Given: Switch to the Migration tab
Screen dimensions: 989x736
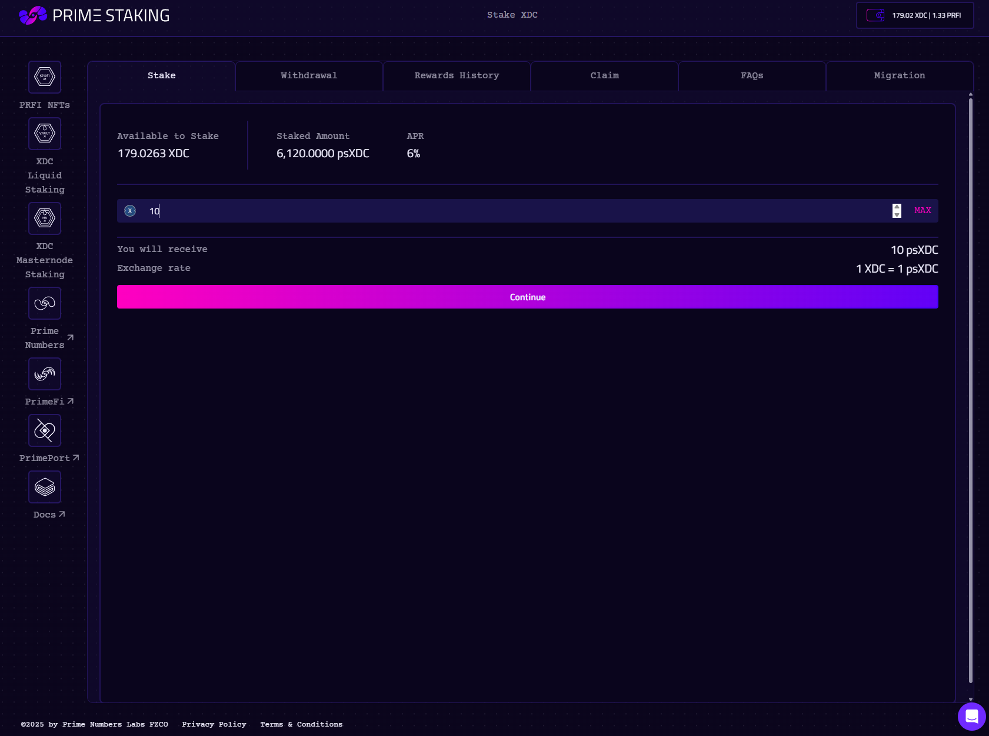Looking at the screenshot, I should pyautogui.click(x=900, y=76).
